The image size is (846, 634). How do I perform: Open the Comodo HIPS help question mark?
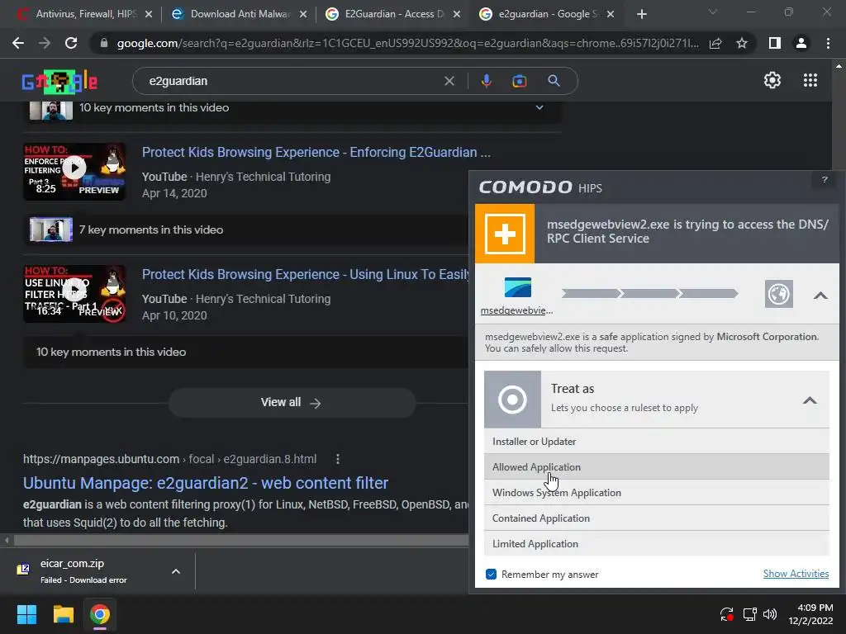pos(825,179)
